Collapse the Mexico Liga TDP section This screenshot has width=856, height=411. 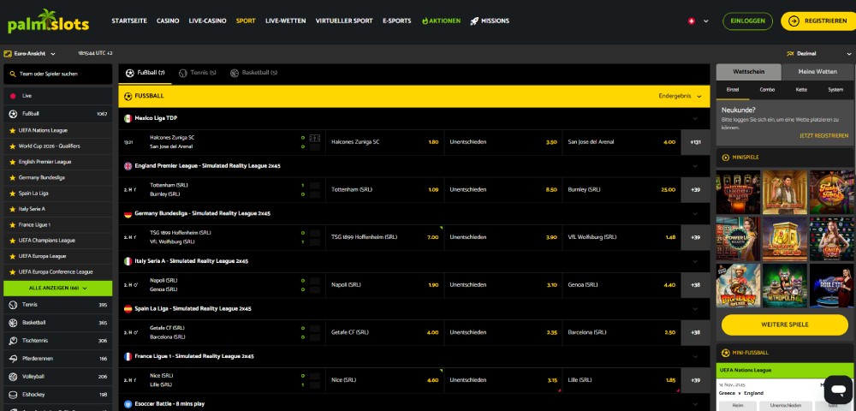(x=695, y=118)
